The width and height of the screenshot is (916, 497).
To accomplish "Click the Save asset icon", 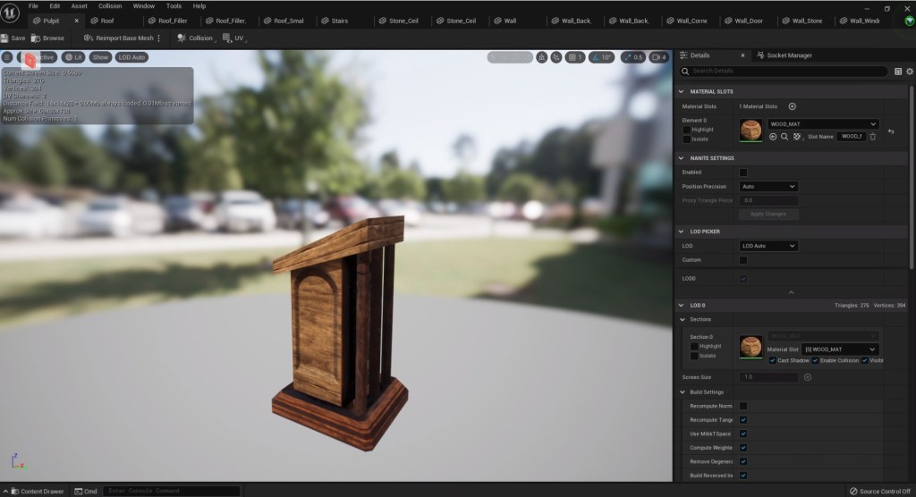I will tap(13, 38).
